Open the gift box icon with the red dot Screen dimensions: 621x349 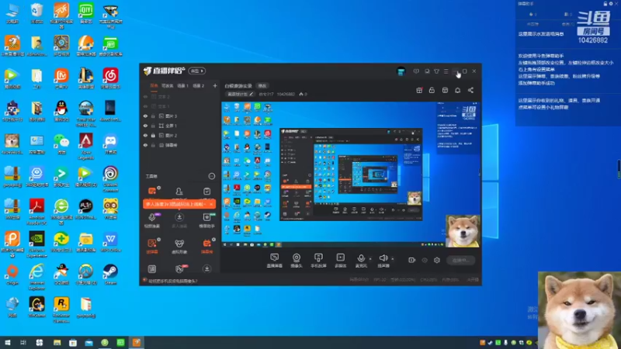419,90
